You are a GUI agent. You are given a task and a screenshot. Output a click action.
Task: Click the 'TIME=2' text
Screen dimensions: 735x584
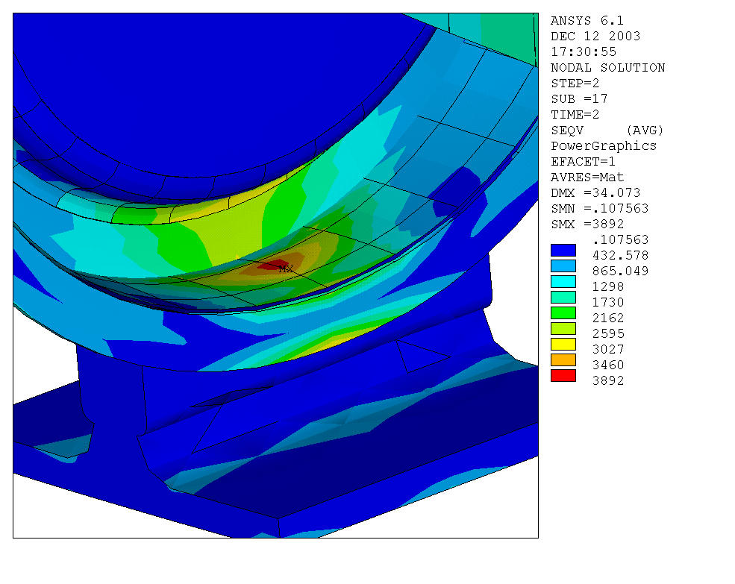575,115
